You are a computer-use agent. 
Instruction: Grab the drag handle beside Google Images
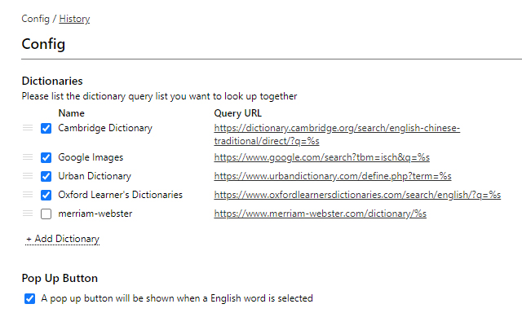pyautogui.click(x=28, y=157)
